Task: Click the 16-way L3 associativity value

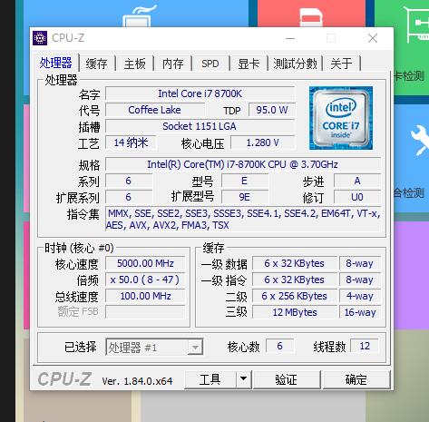Action: [360, 312]
